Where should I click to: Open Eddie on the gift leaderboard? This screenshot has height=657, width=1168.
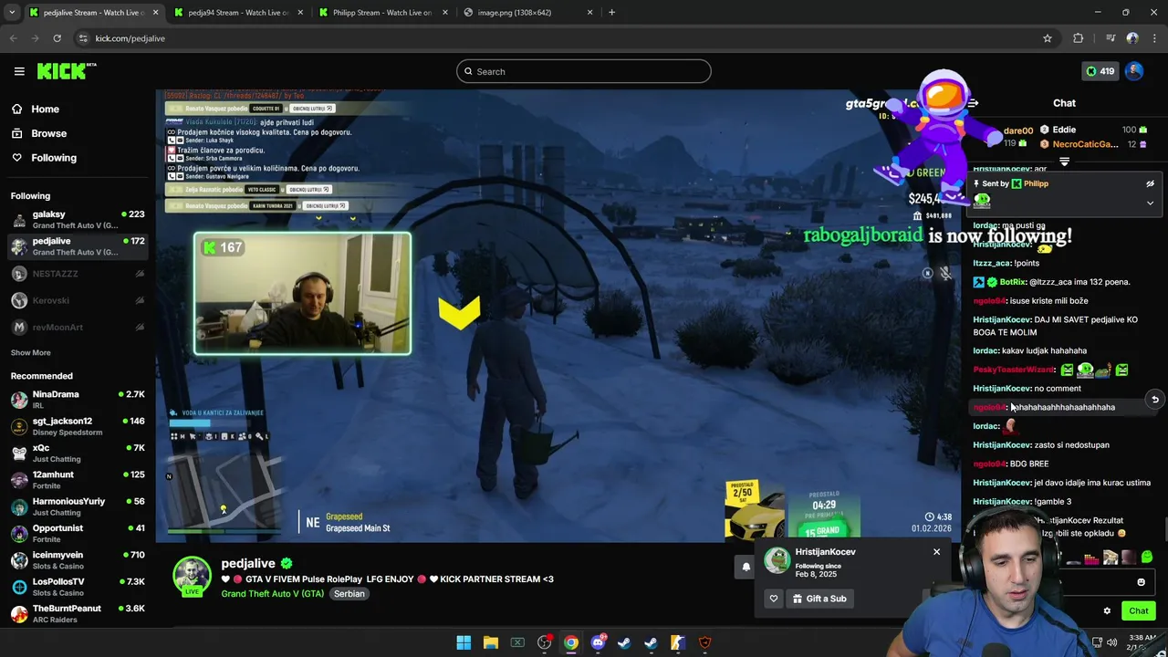[1064, 130]
